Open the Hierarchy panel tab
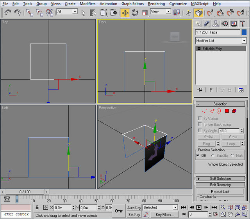The width and height of the screenshot is (250, 219). pyautogui.click(x=216, y=24)
